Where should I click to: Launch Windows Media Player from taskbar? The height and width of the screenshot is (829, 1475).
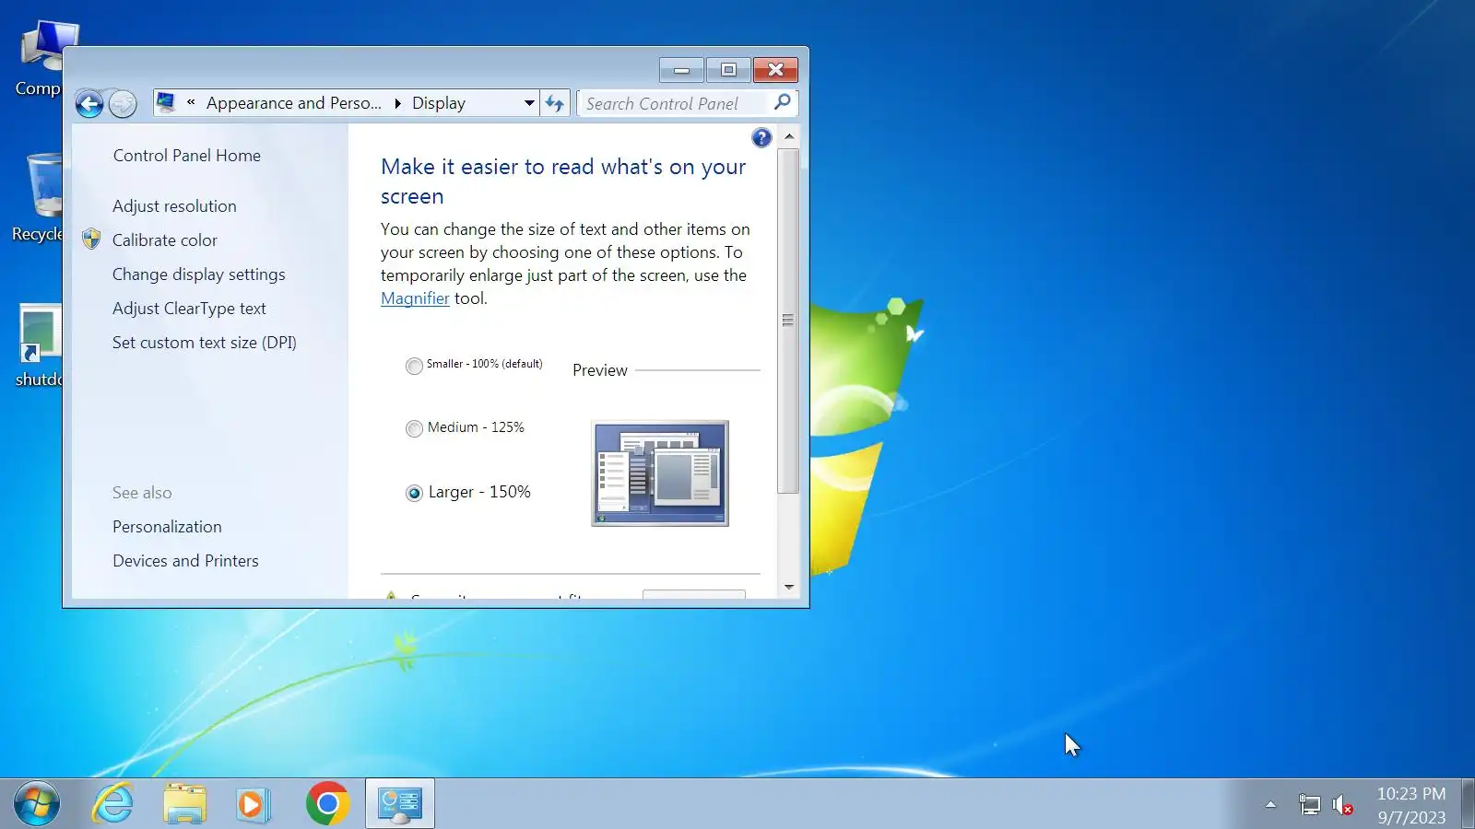252,804
